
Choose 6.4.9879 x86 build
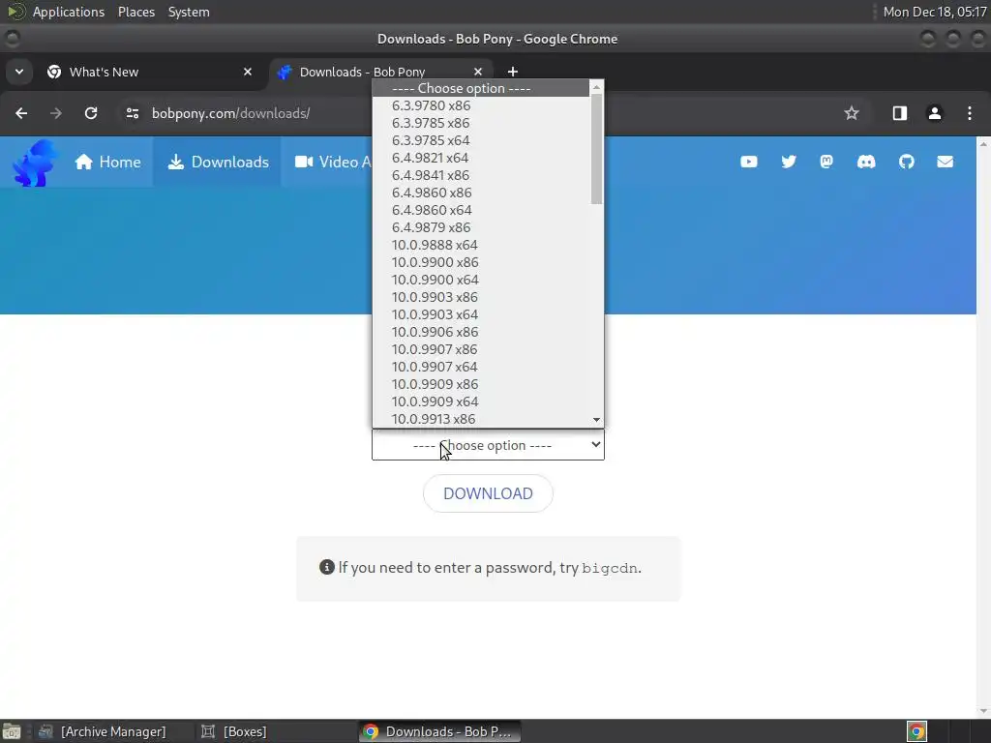click(x=481, y=227)
